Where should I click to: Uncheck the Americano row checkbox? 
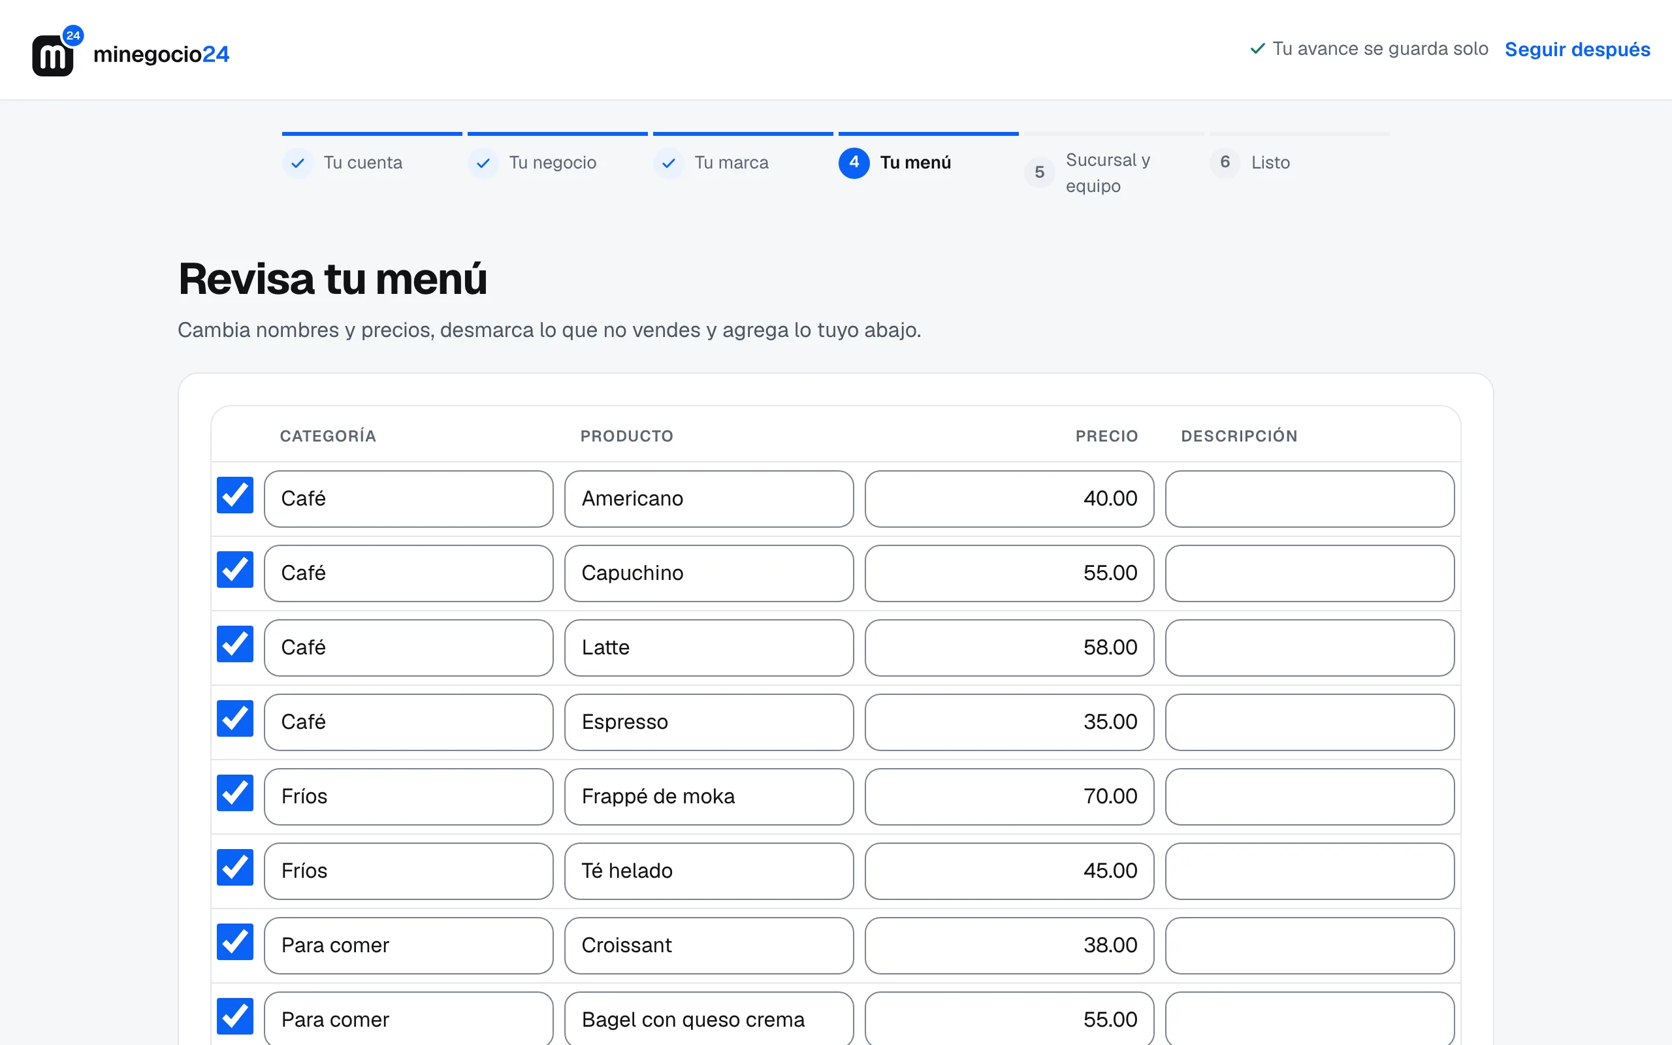click(x=235, y=495)
